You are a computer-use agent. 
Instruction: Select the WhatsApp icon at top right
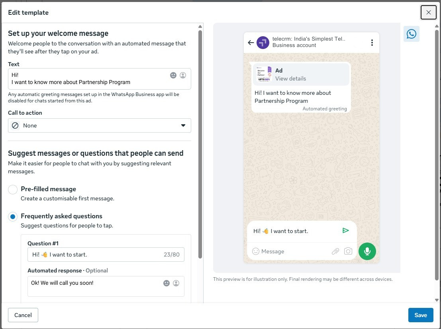tap(411, 34)
